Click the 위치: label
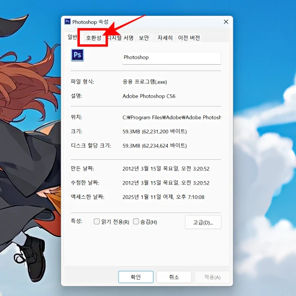 pos(76,117)
